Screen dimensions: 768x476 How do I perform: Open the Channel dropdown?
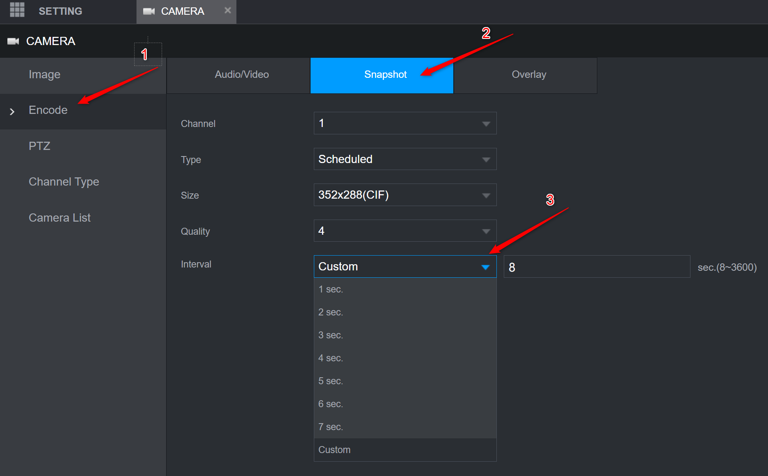[x=405, y=123]
